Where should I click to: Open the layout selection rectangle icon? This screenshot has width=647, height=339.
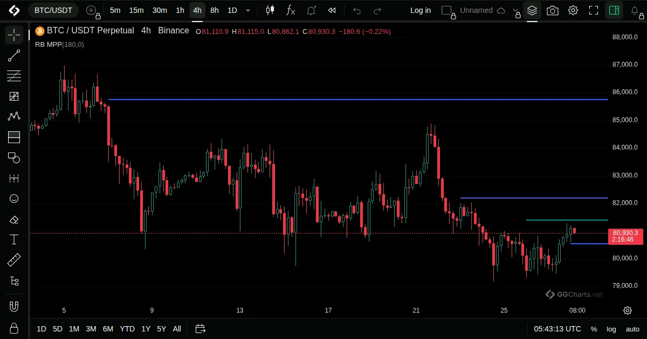pyautogui.click(x=447, y=10)
